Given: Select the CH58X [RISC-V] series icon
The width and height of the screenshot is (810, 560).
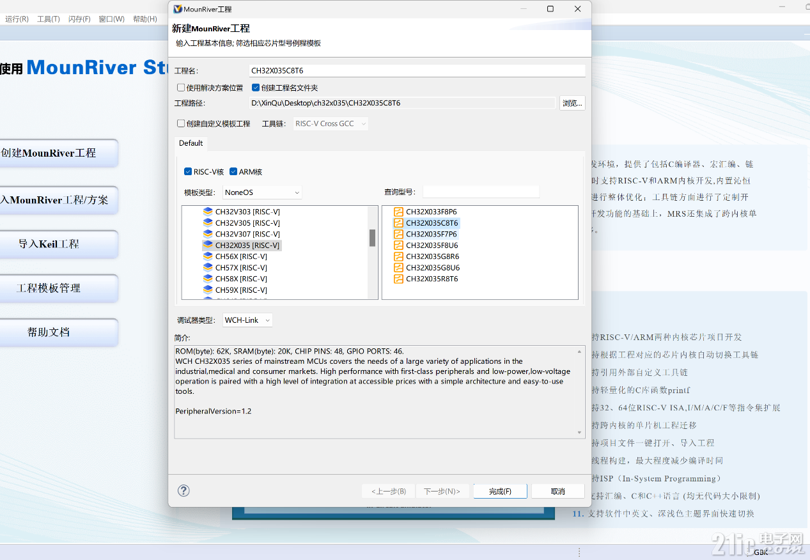Looking at the screenshot, I should click(x=207, y=279).
